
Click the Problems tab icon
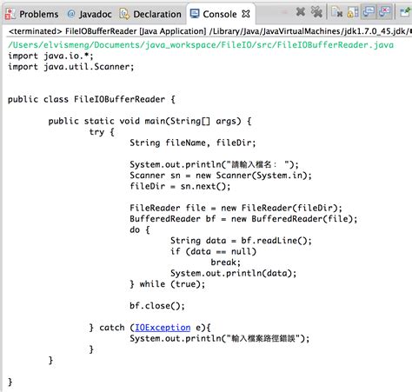10,14
